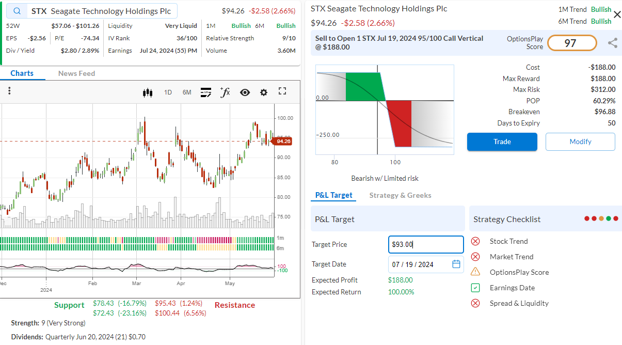This screenshot has height=345, width=622.
Task: Click the Support label
Action: click(69, 305)
